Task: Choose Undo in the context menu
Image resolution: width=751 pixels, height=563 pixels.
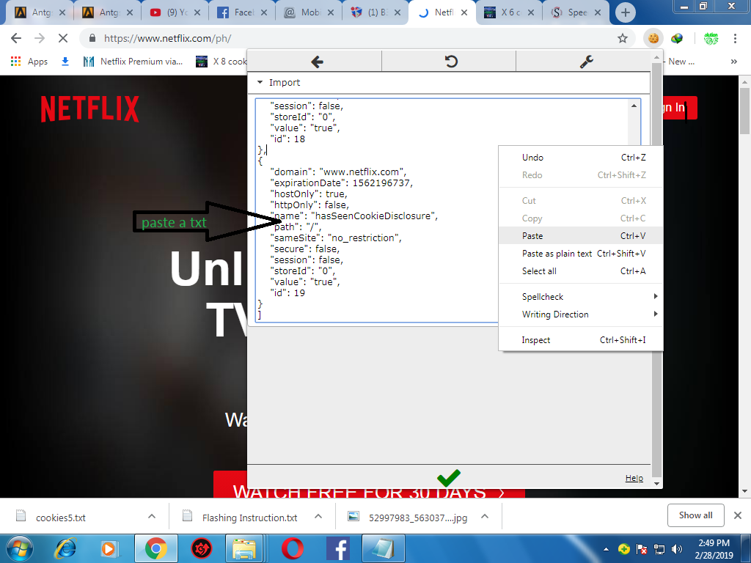Action: point(581,157)
